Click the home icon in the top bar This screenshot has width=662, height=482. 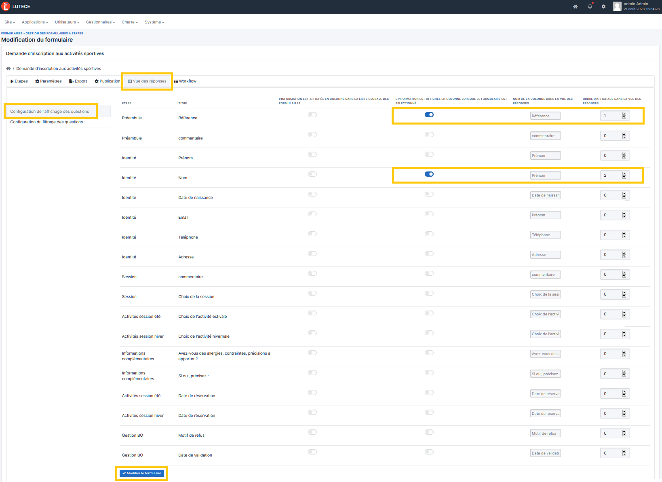pos(575,6)
